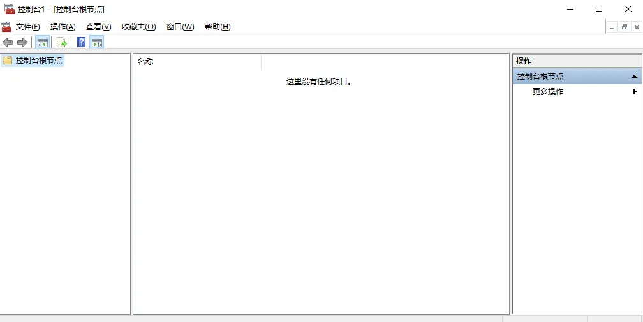The image size is (643, 322).
Task: Expand the 更多操作 submenu arrow
Action: point(635,92)
